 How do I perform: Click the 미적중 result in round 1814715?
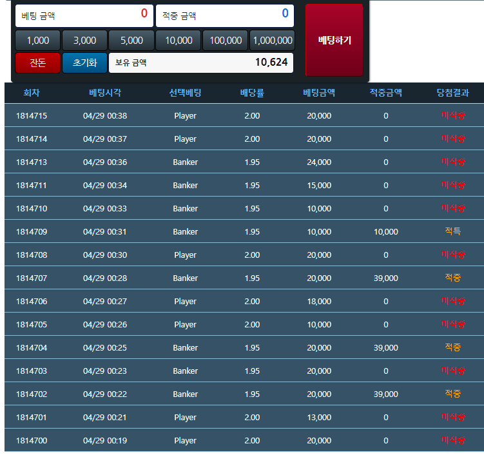point(452,115)
